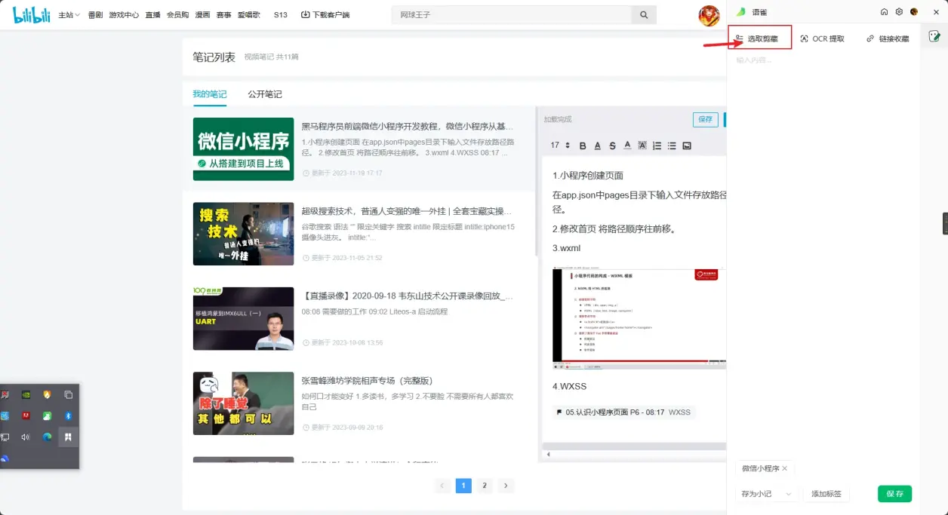Screen dimensions: 948x515
Task: Open 赛事 in the top nav
Action: point(223,15)
